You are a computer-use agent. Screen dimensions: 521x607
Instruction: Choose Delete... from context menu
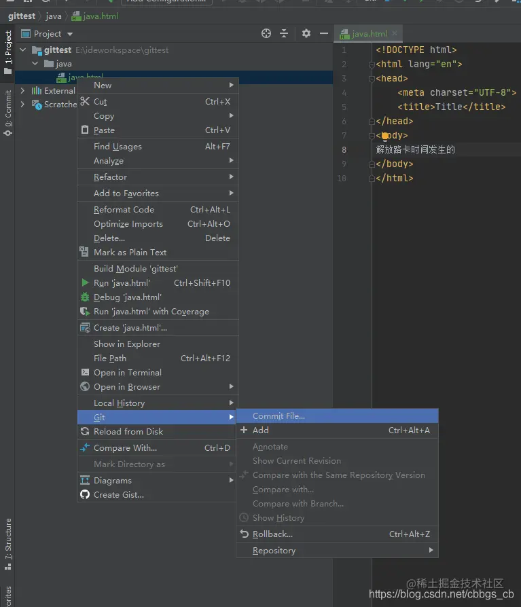[x=158, y=238]
